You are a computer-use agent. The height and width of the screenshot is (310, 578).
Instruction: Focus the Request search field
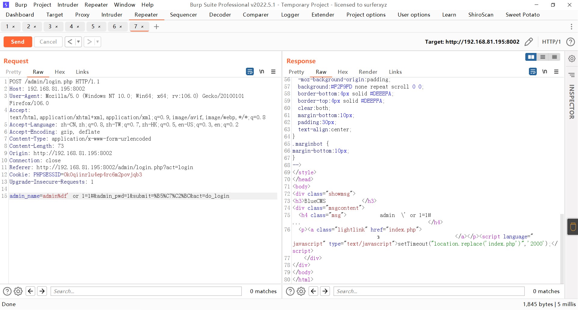pos(146,291)
